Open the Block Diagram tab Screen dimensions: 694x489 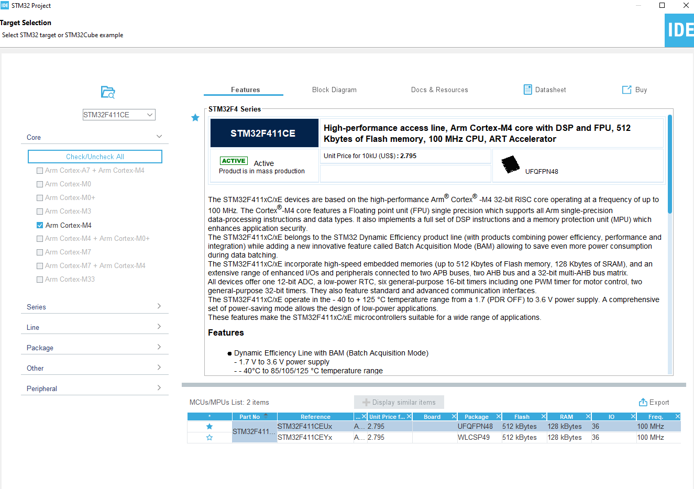334,90
